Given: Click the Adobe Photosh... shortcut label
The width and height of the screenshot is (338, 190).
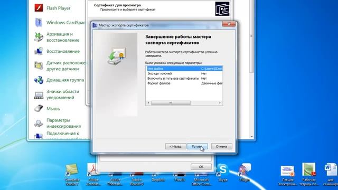Looking at the screenshot, I should (115, 182).
